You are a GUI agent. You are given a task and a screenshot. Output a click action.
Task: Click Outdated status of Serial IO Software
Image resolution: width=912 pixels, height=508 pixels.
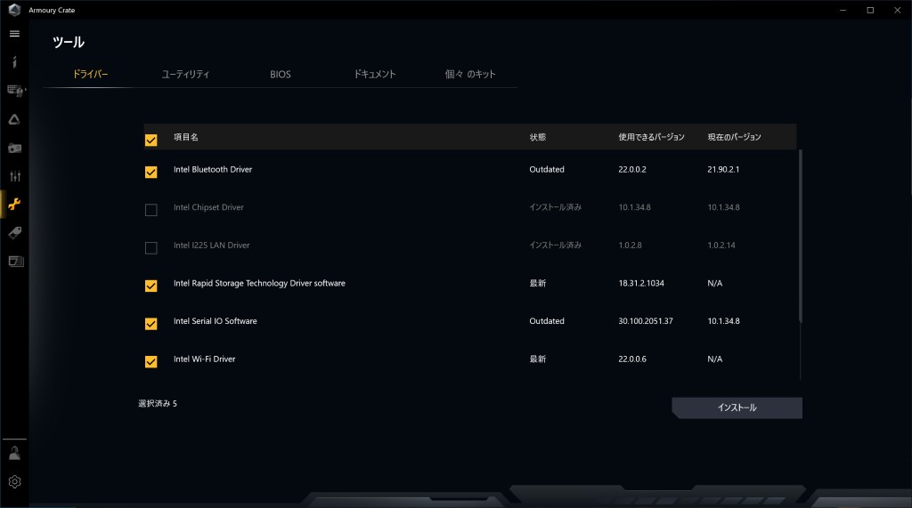point(547,321)
